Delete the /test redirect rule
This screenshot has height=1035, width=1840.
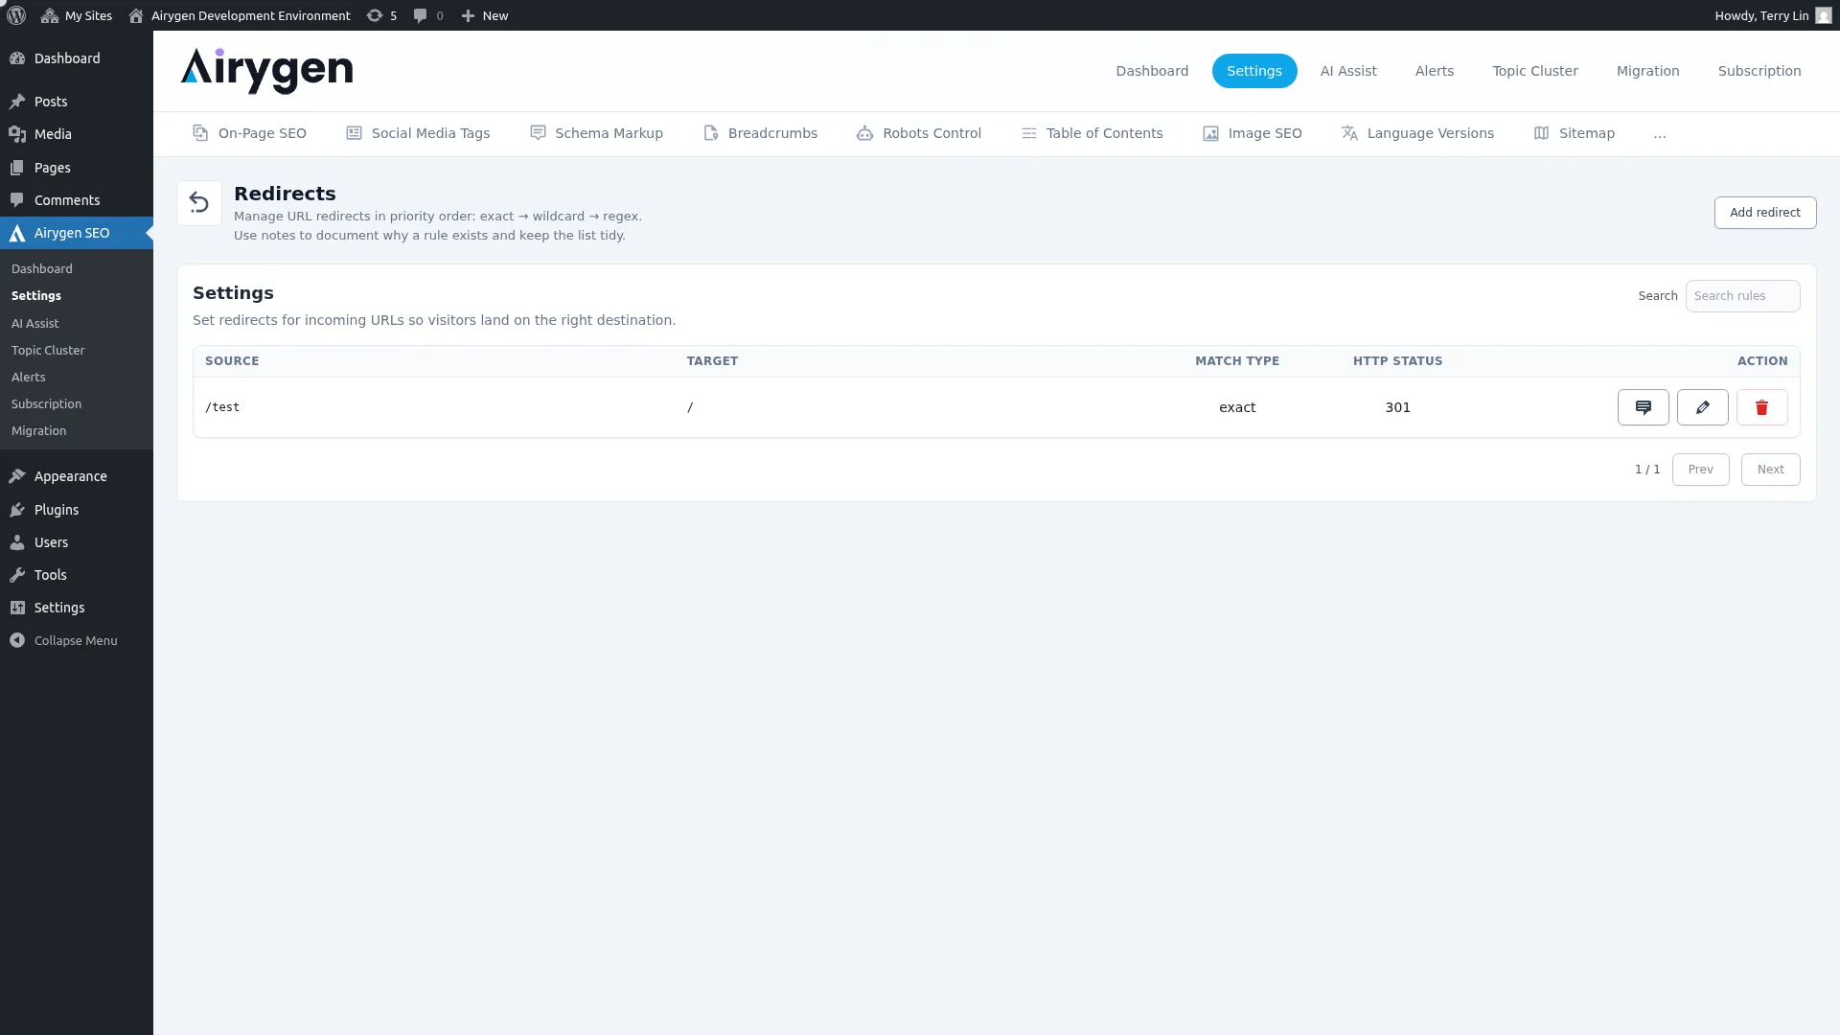[x=1762, y=407]
